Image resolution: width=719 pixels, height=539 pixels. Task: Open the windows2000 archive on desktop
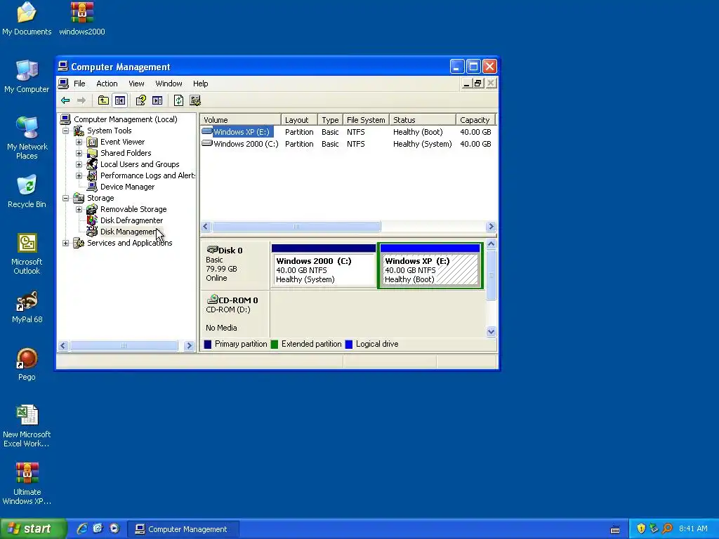click(x=82, y=19)
